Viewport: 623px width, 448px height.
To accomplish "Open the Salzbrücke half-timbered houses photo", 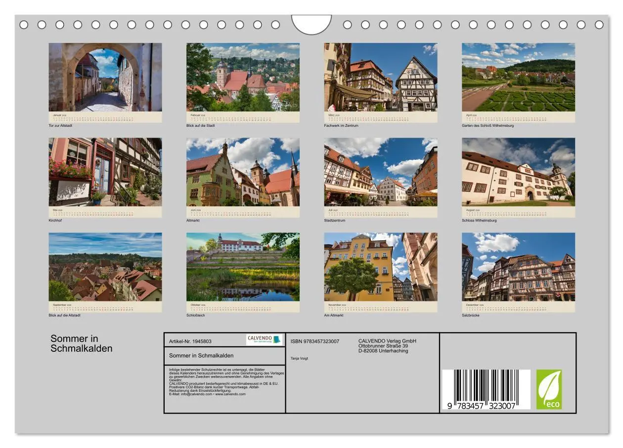I will coord(518,266).
